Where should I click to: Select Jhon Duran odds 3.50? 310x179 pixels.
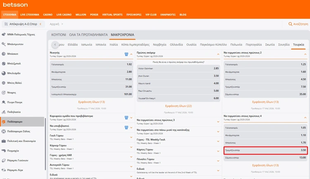tap(178, 76)
